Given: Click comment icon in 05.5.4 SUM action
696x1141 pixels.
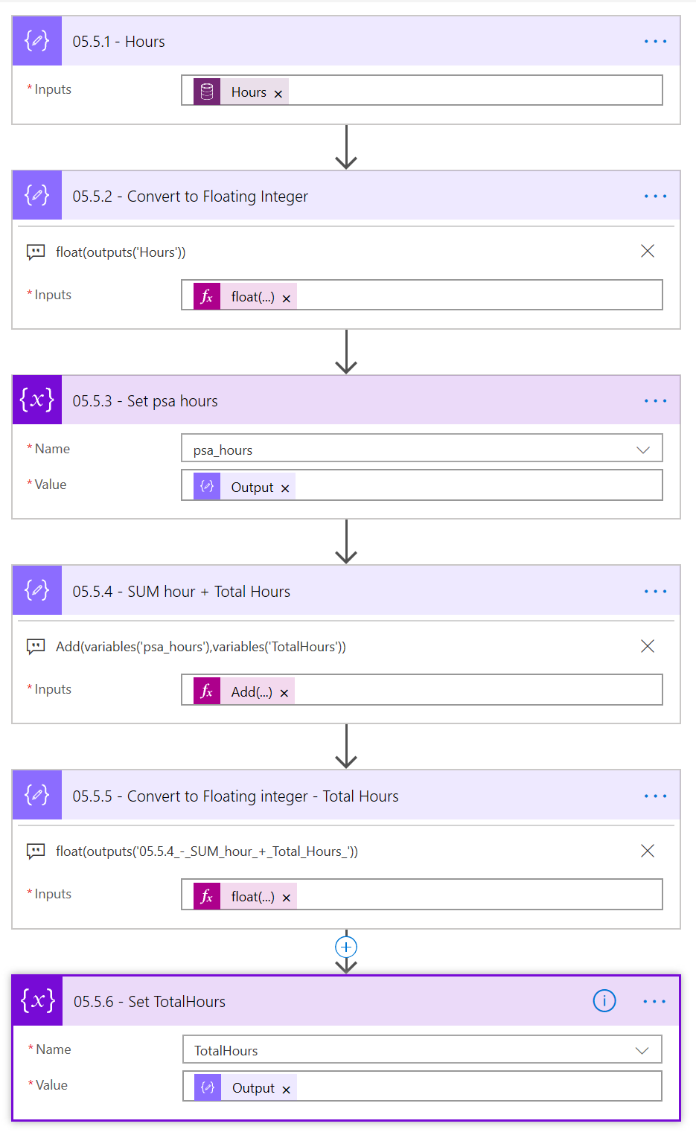Looking at the screenshot, I should point(36,646).
